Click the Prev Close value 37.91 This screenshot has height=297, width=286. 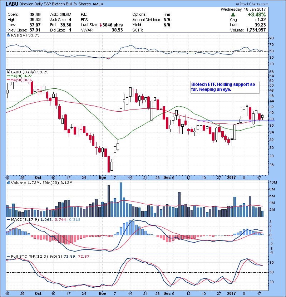pyautogui.click(x=35, y=30)
